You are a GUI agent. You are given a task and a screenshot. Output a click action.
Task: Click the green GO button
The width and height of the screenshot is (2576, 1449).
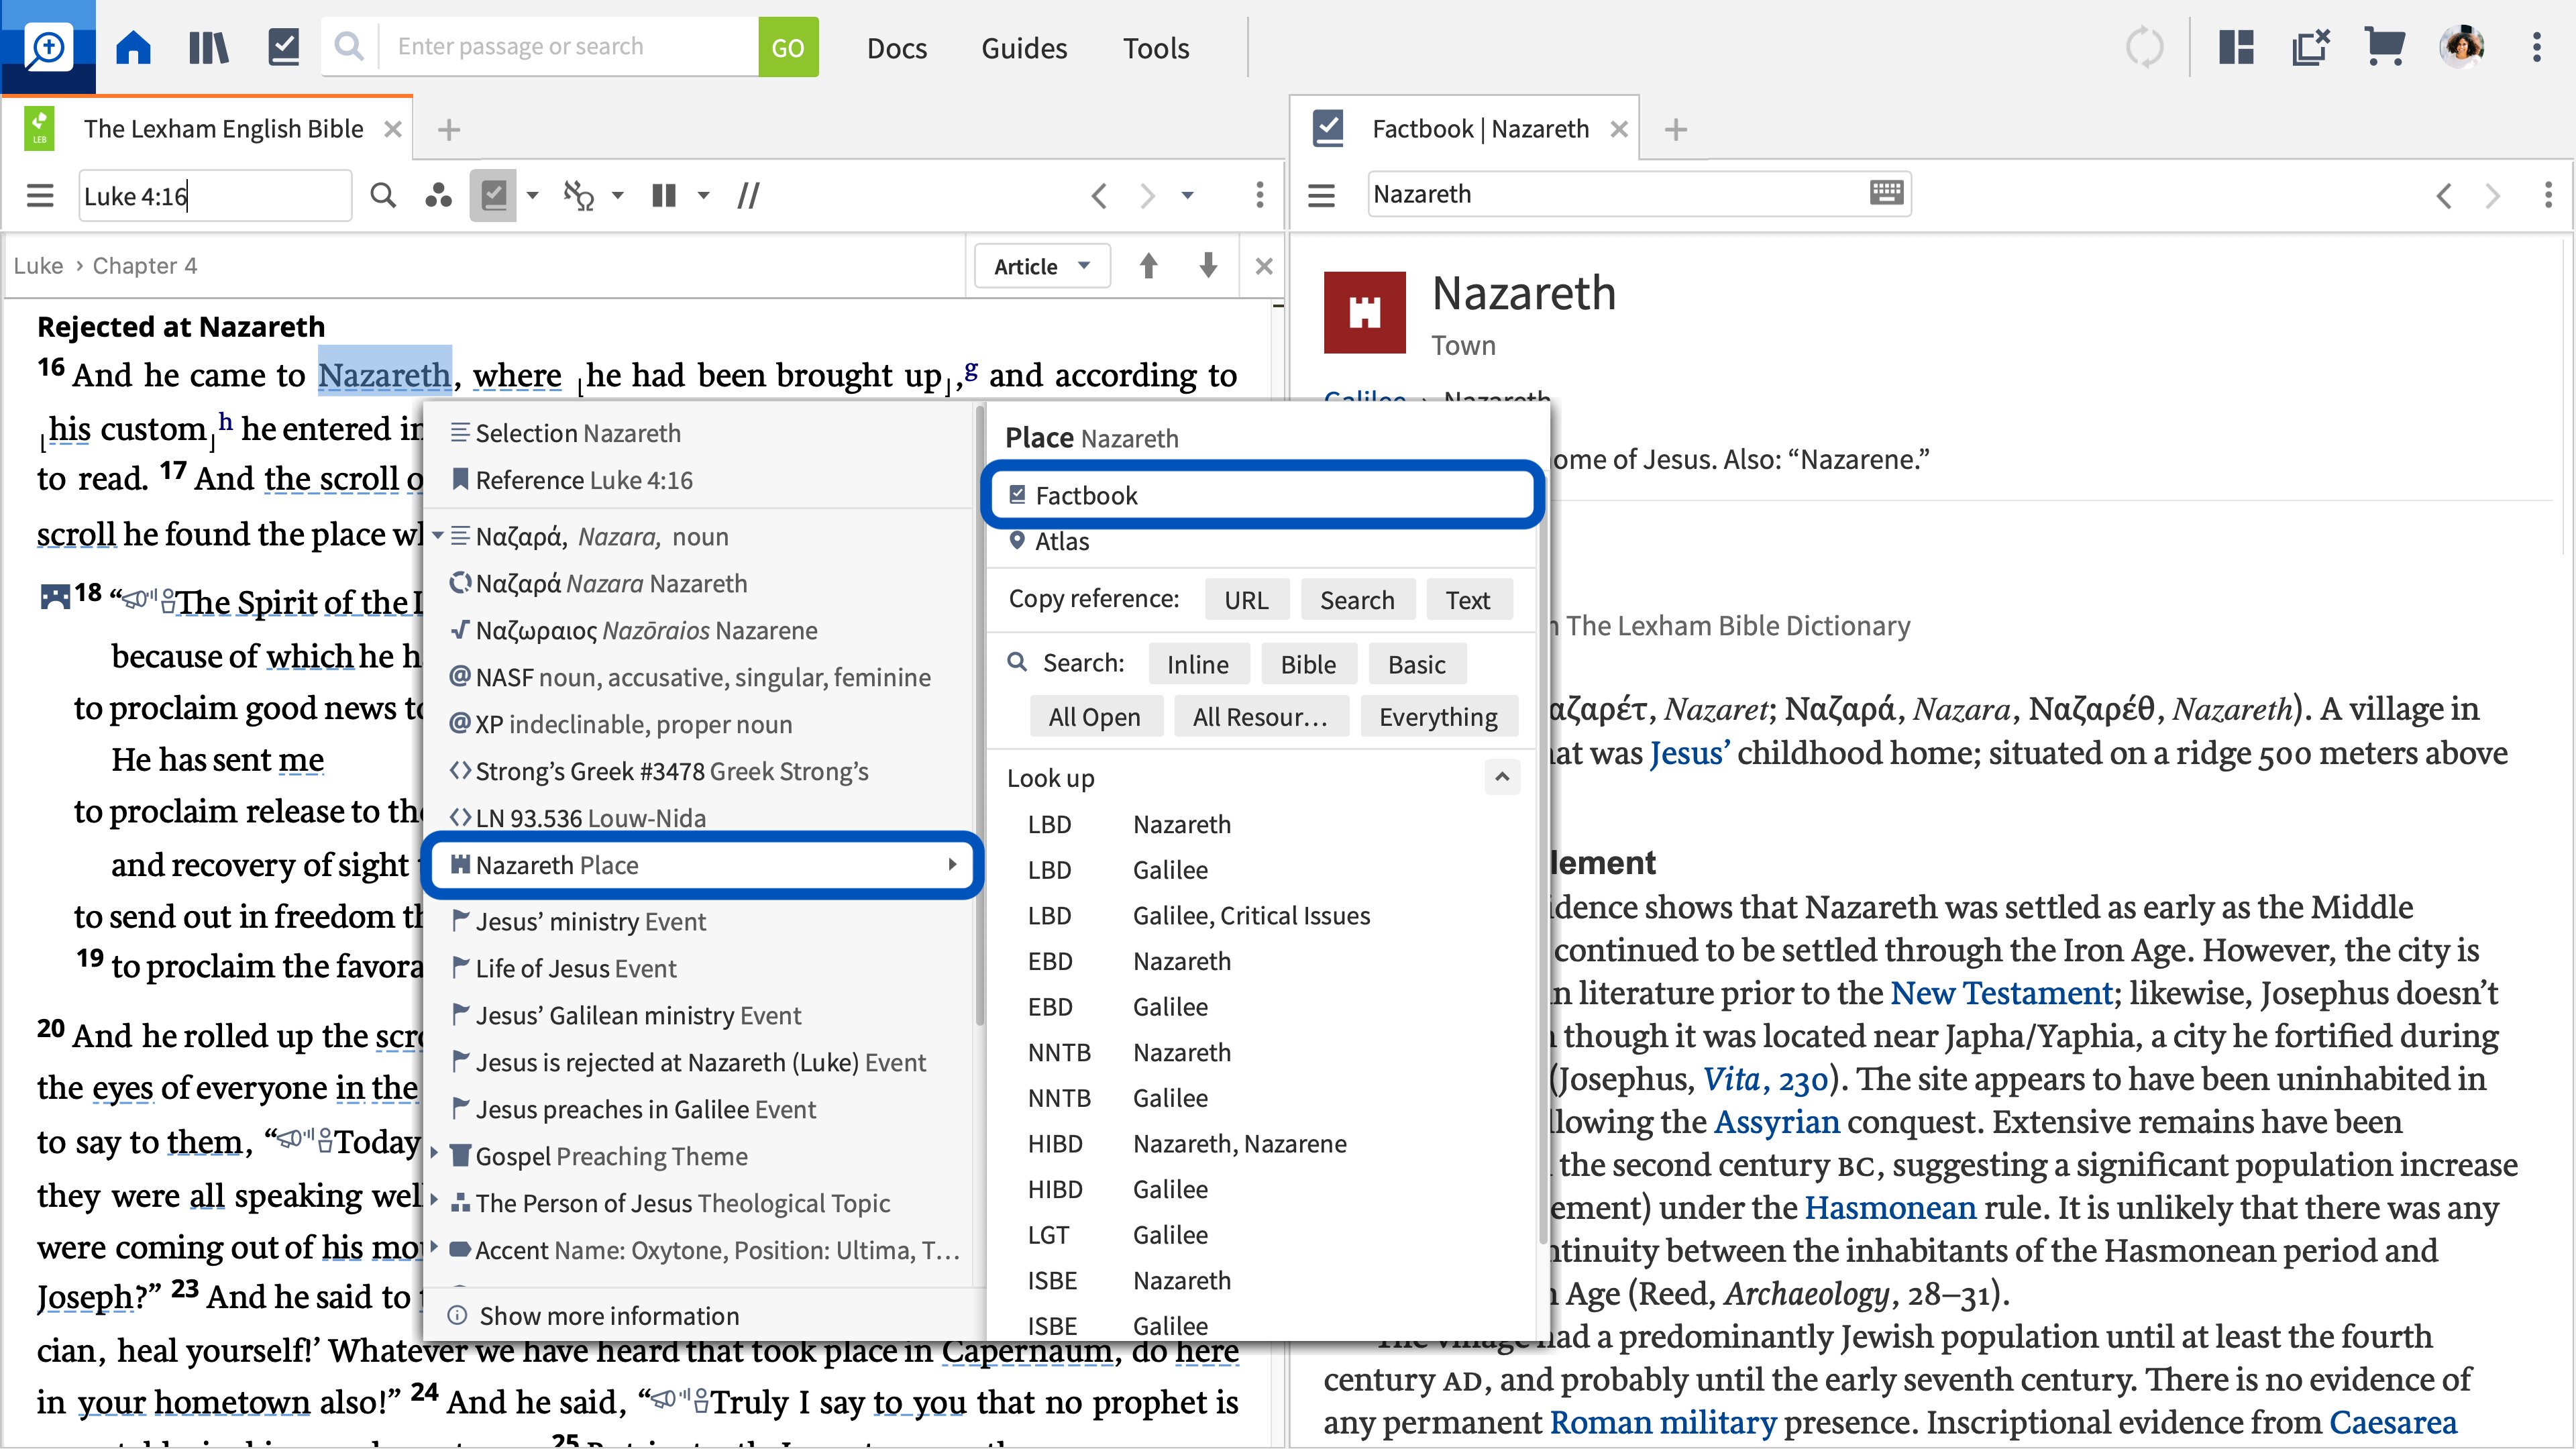[788, 47]
